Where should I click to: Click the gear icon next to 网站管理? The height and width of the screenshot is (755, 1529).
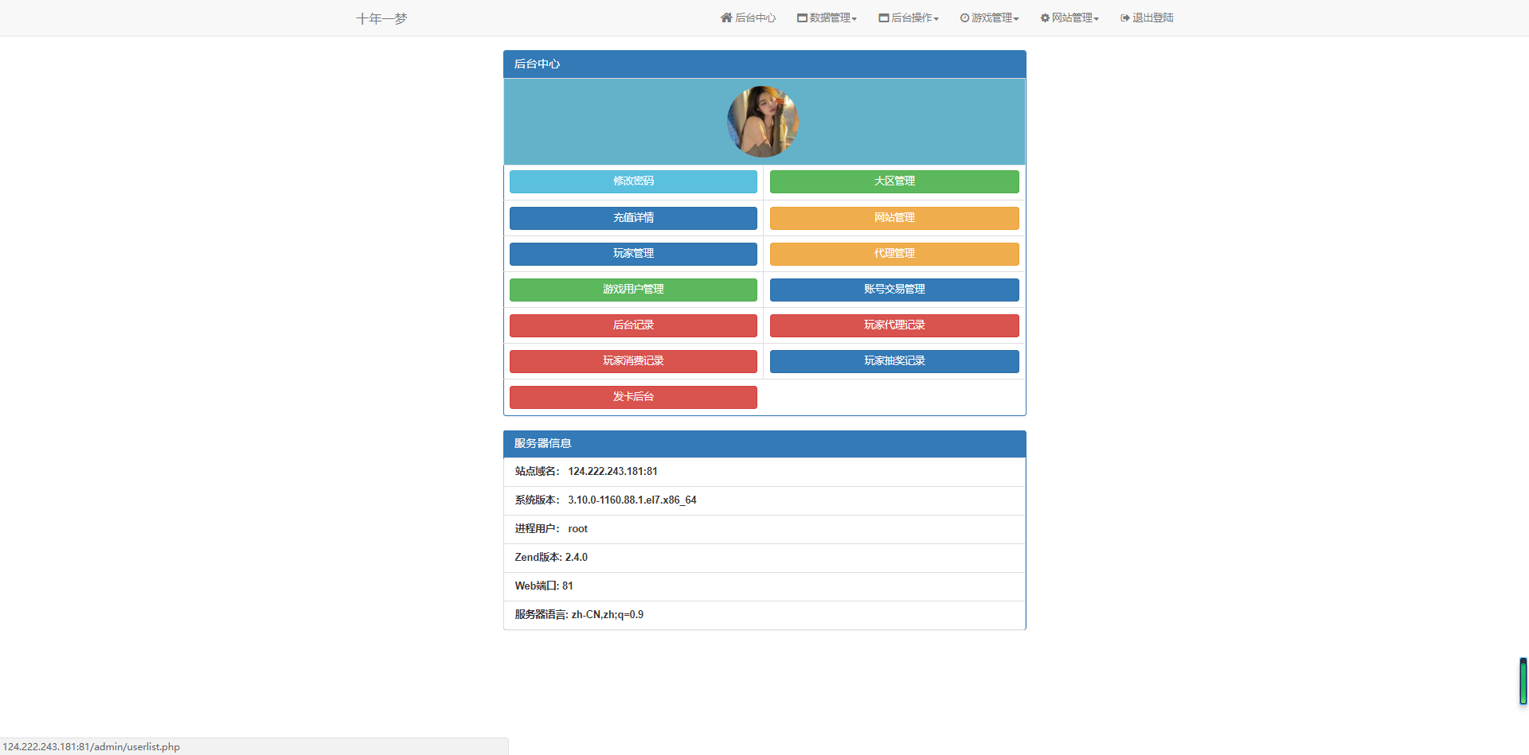tap(1045, 18)
